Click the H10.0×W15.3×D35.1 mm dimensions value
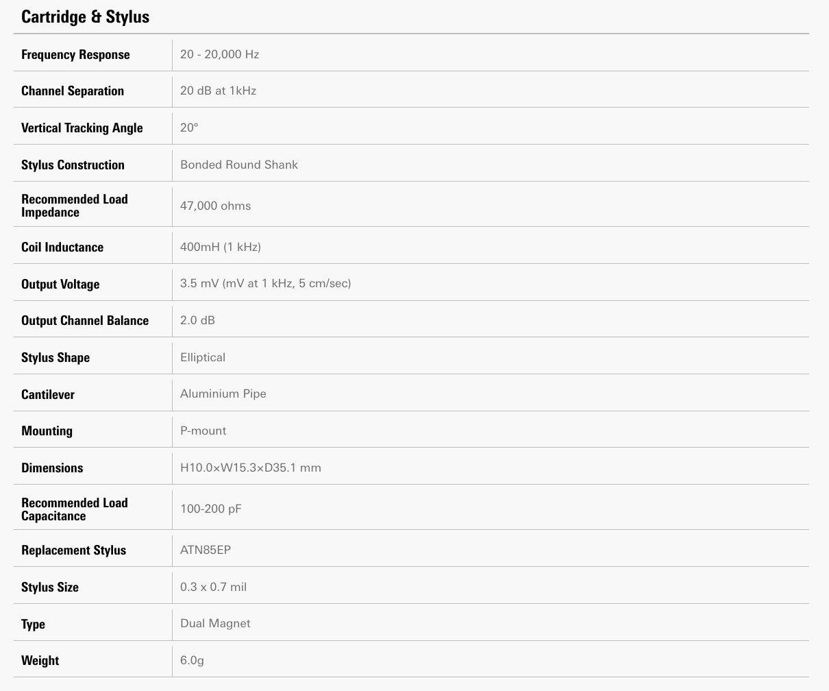Screen dimensions: 829x691 [250, 468]
